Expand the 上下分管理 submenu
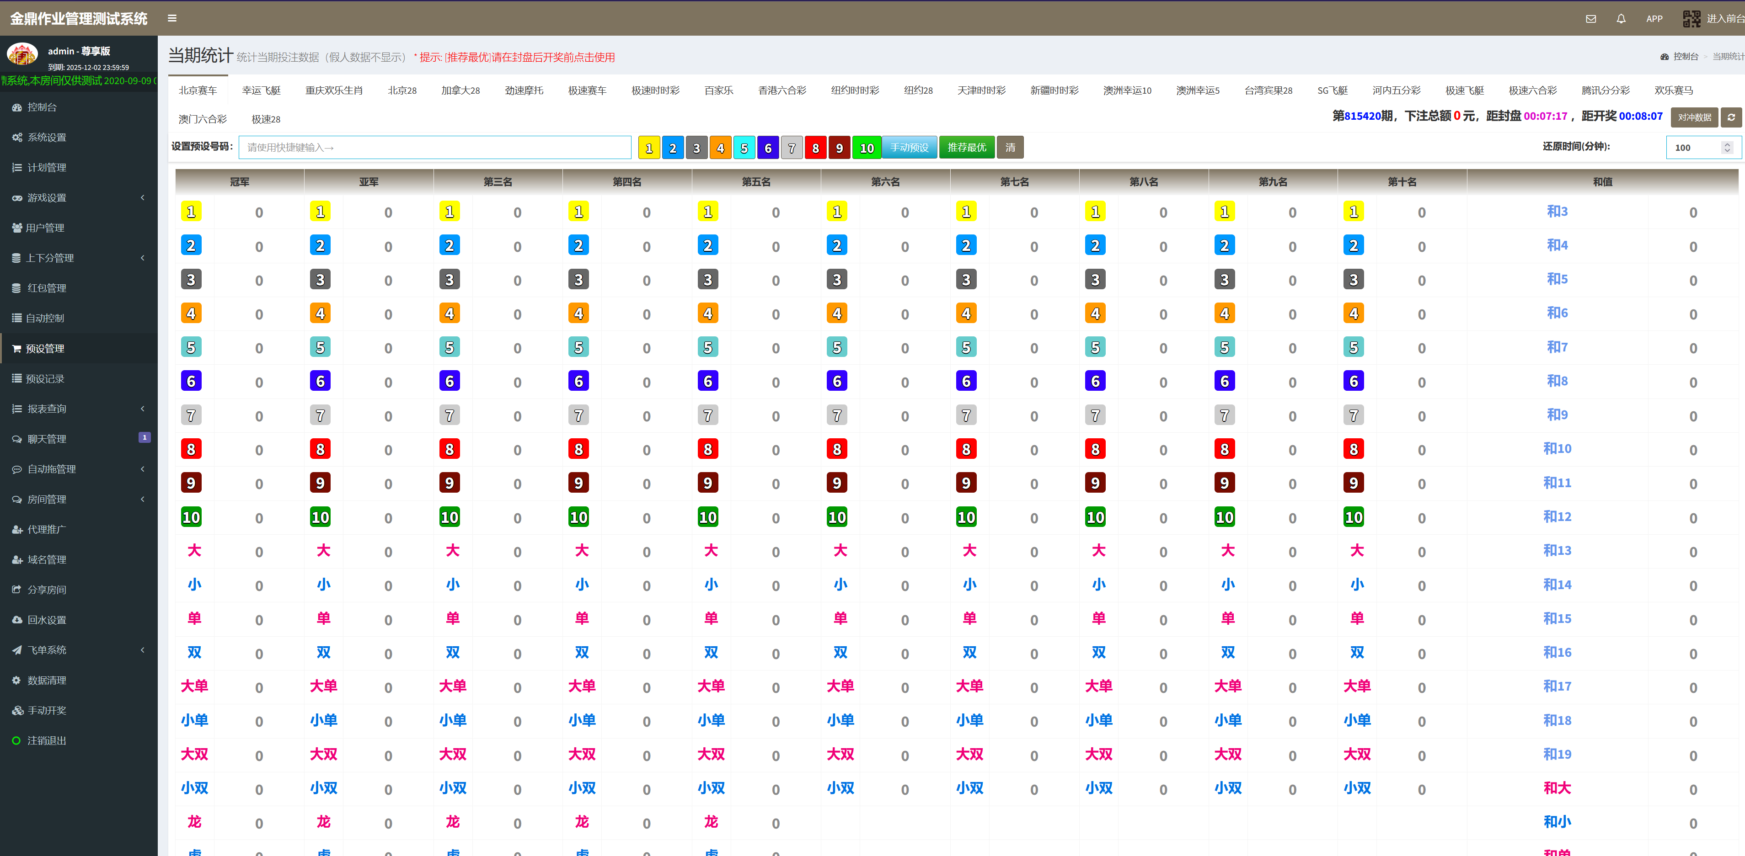 click(x=79, y=258)
